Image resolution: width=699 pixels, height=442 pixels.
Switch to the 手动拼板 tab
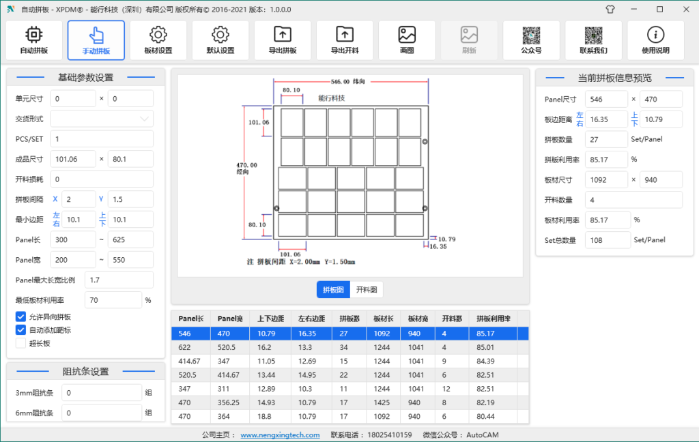coord(96,40)
